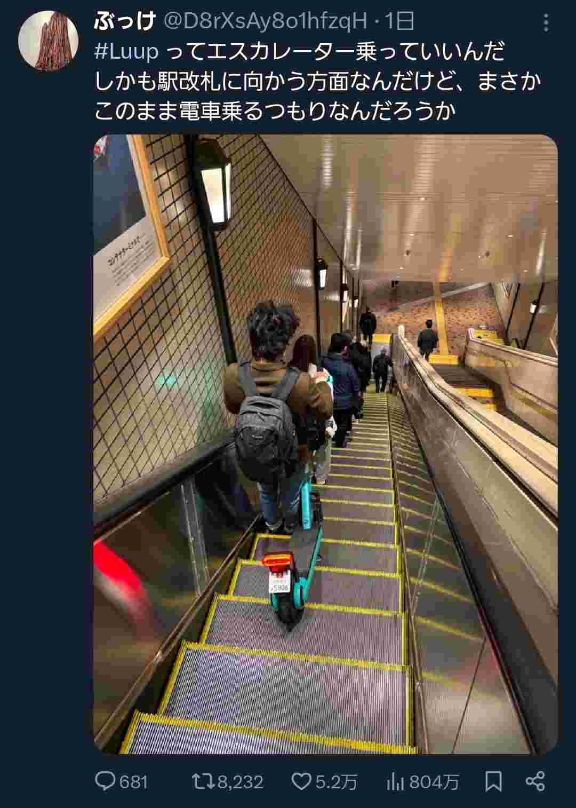The height and width of the screenshot is (808, 576).
Task: Open the share icon menu
Action: tap(535, 781)
